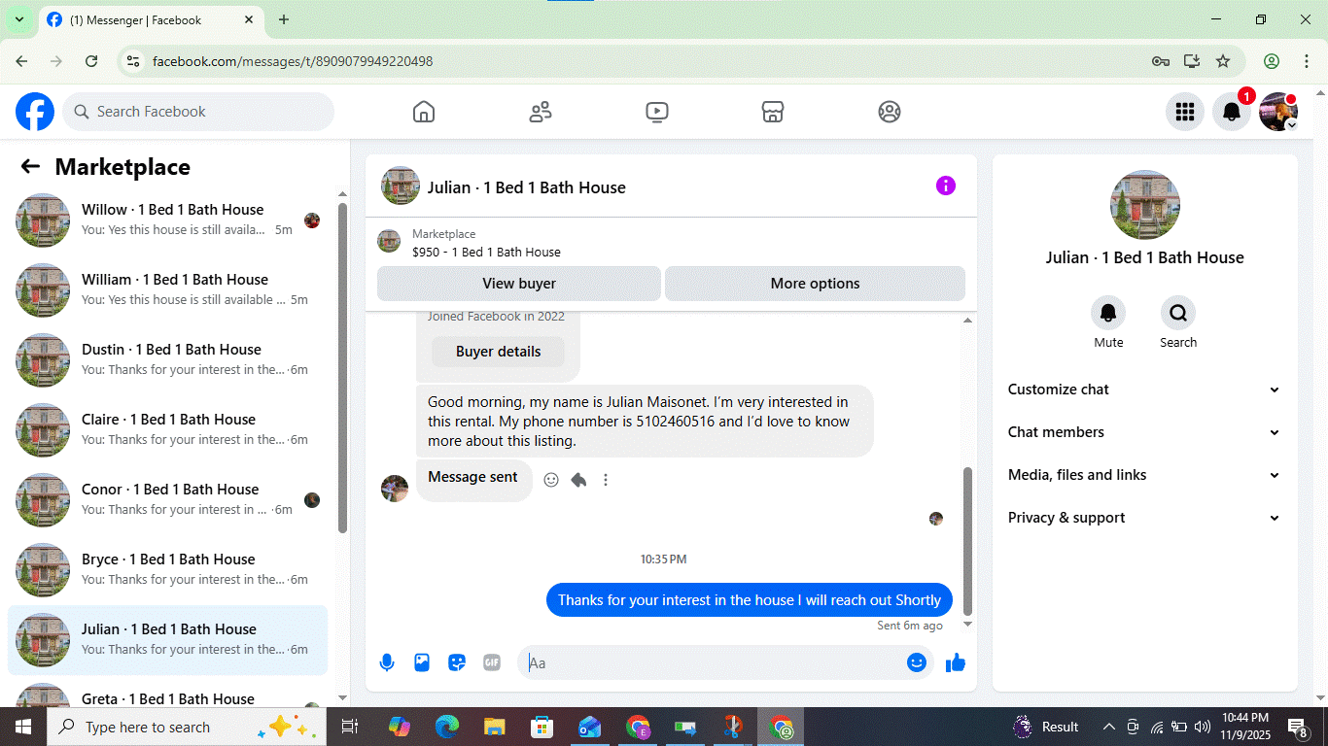The image size is (1328, 746).
Task: Open notifications bell with 1 alert
Action: pos(1232,112)
